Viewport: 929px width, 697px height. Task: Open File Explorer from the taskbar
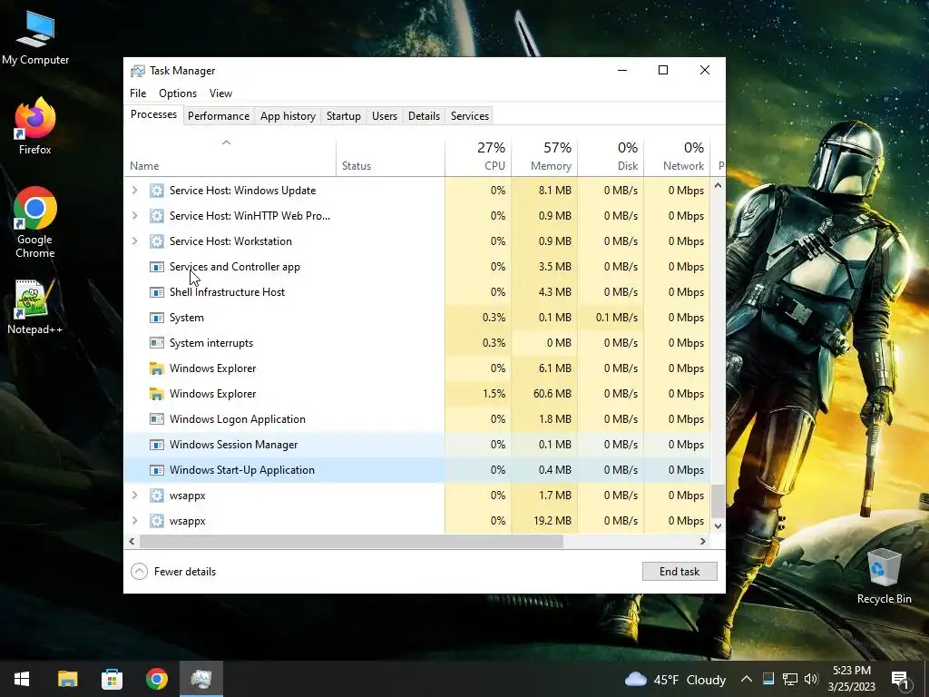click(x=67, y=679)
